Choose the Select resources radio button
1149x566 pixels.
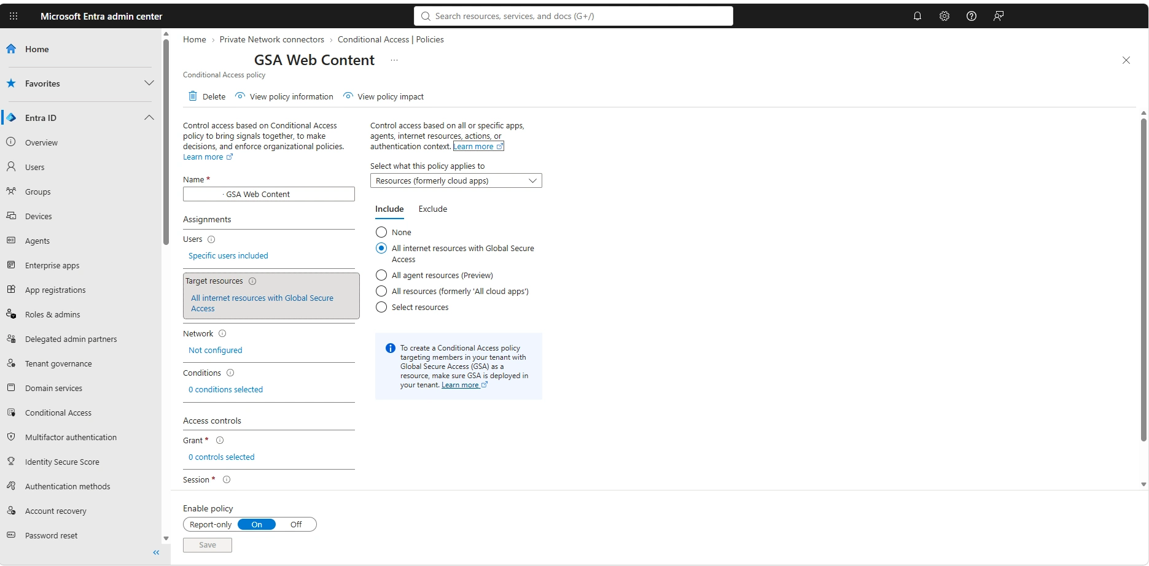(x=381, y=307)
